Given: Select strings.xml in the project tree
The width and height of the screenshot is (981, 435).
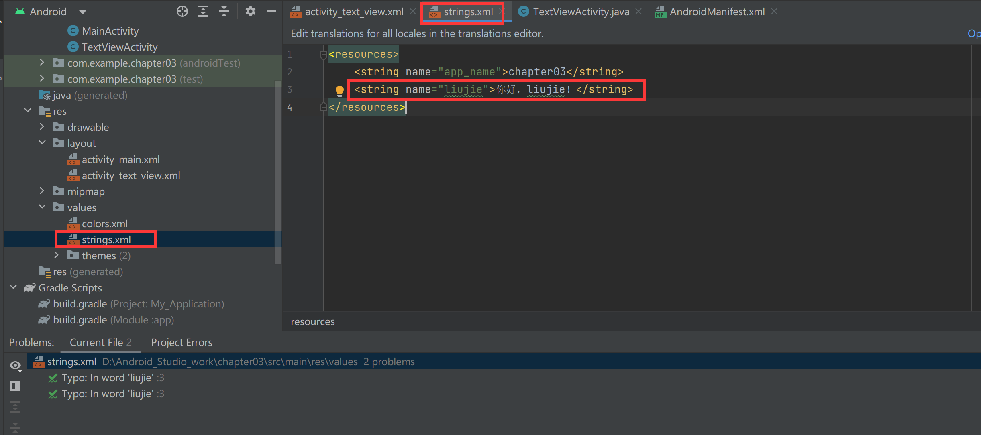Looking at the screenshot, I should [106, 240].
